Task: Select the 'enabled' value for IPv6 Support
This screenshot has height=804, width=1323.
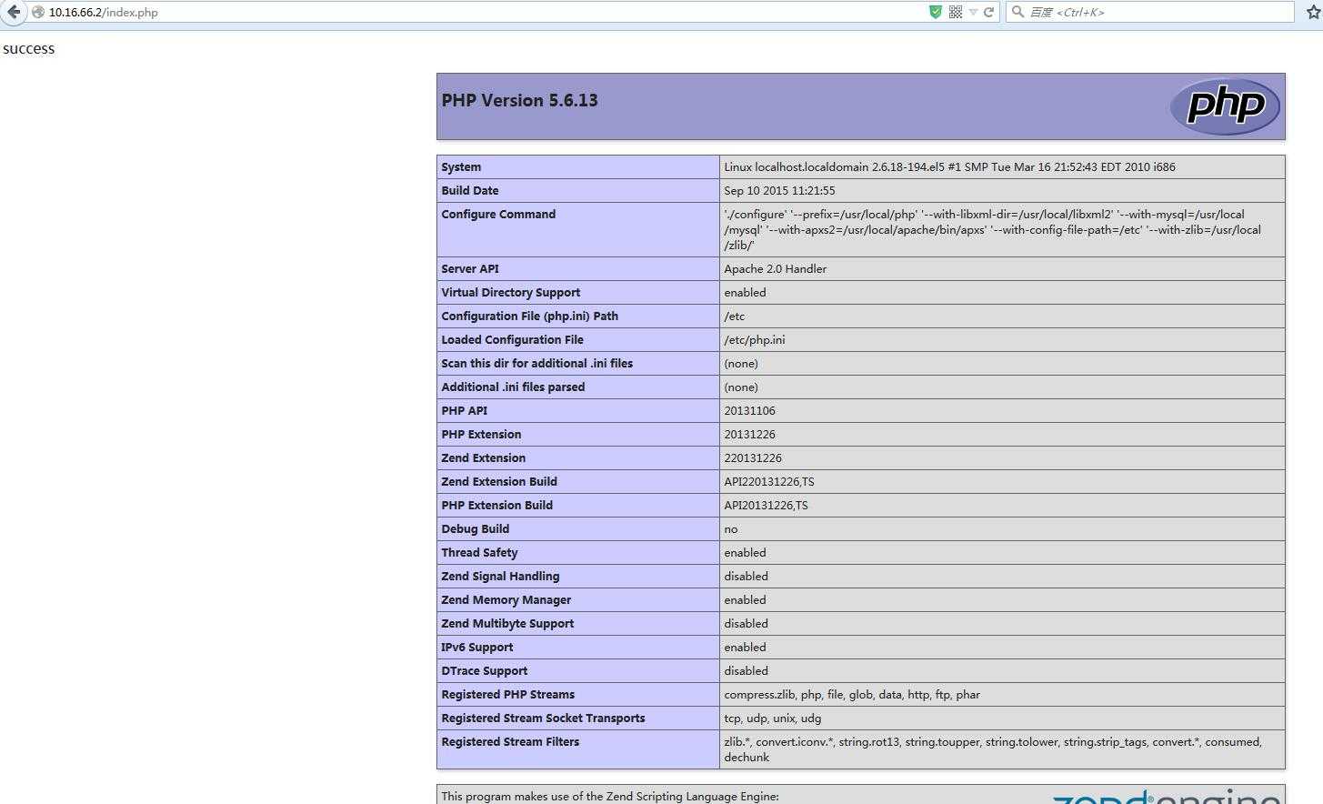Action: point(745,648)
